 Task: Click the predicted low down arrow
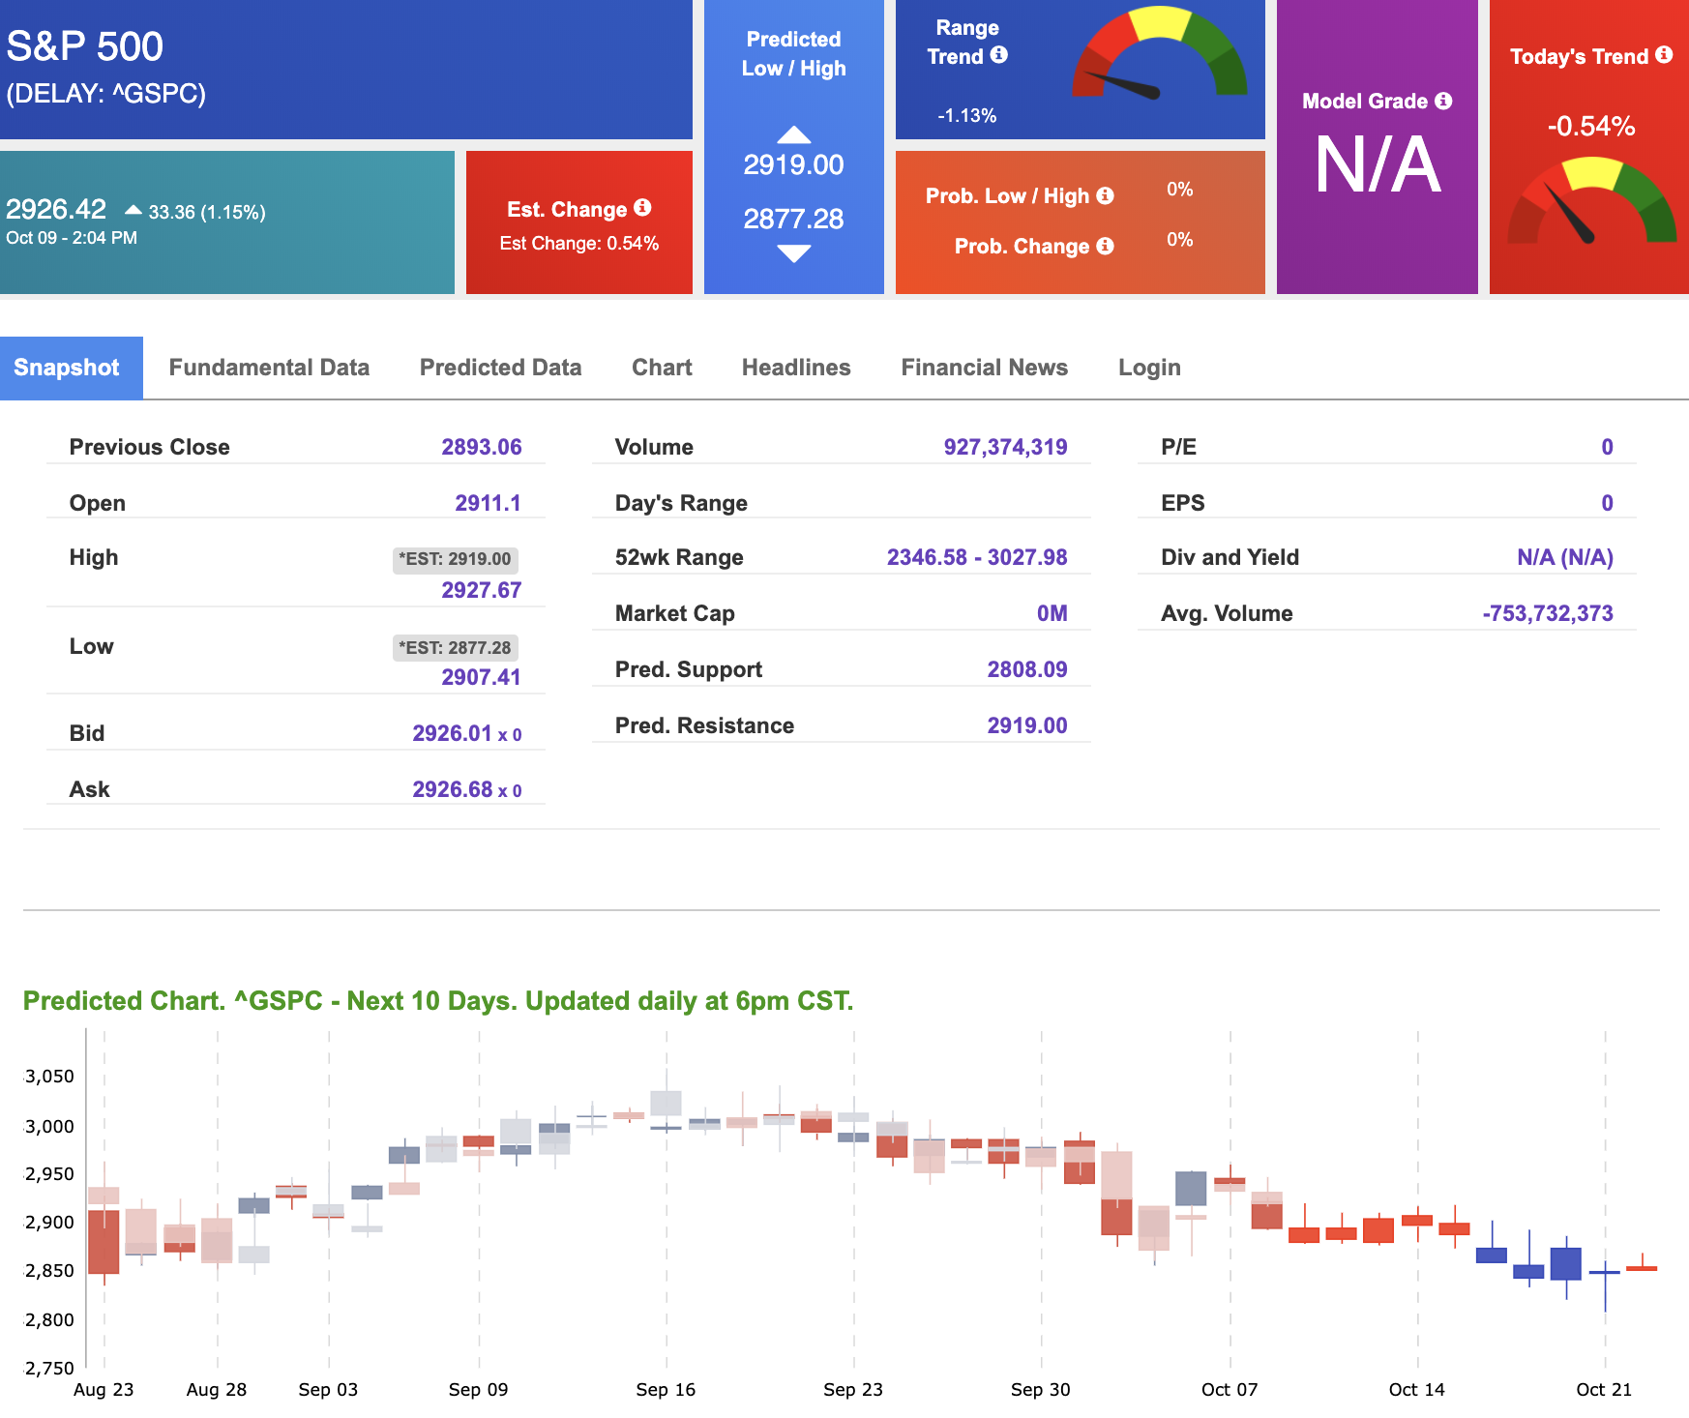[794, 253]
